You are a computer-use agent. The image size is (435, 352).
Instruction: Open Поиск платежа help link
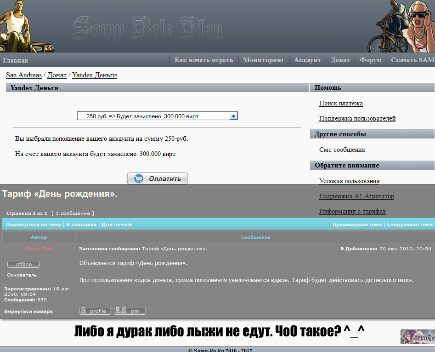click(x=341, y=104)
